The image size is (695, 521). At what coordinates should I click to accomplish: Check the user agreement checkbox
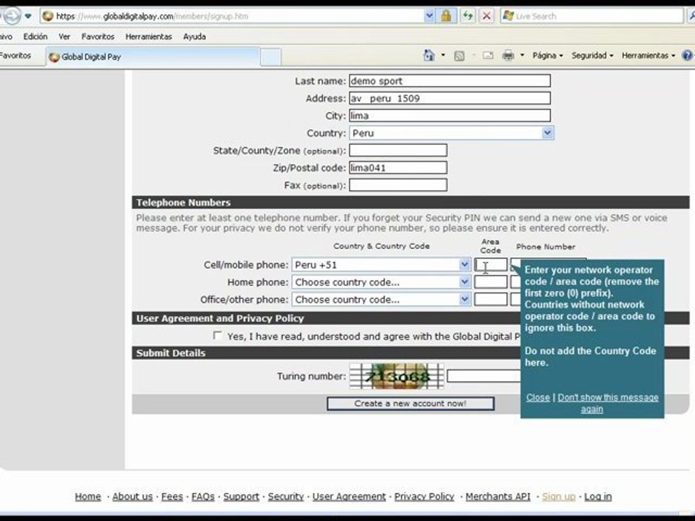[x=217, y=335]
